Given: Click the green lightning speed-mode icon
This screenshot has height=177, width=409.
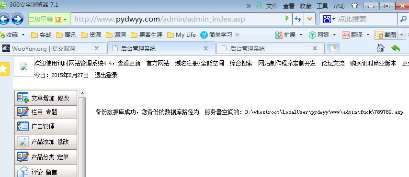Looking at the screenshot, I should [x=286, y=19].
